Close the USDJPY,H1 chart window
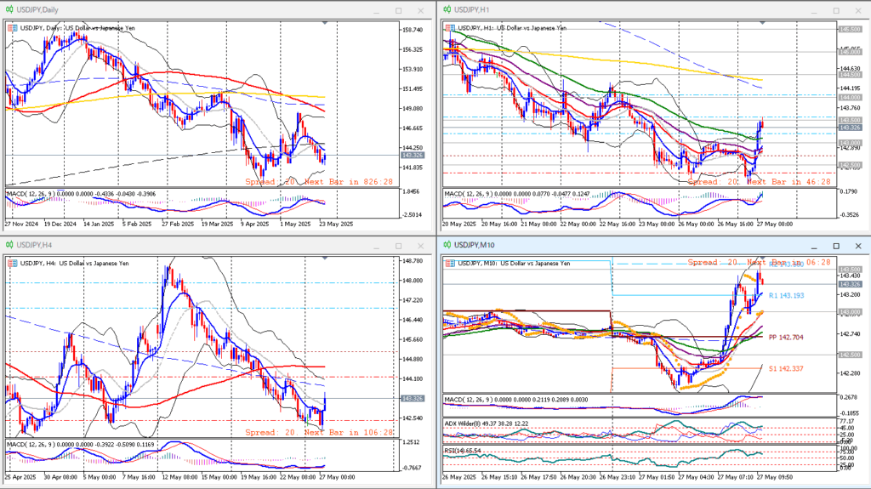This screenshot has height=489, width=871. (x=858, y=10)
